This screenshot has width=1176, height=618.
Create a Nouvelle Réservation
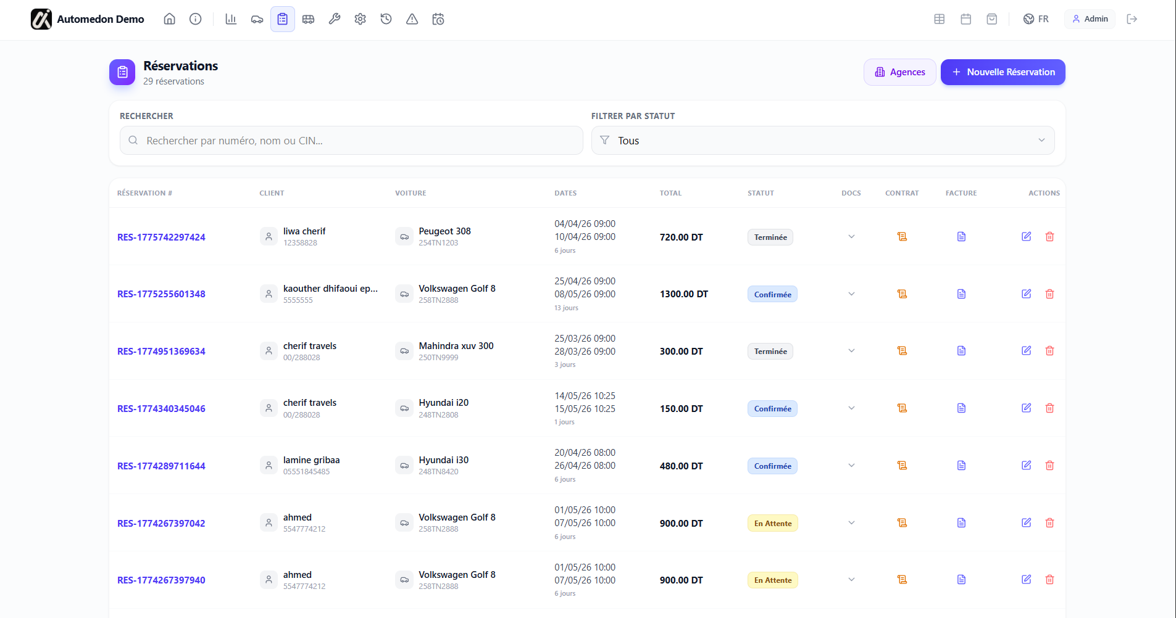(x=1002, y=72)
